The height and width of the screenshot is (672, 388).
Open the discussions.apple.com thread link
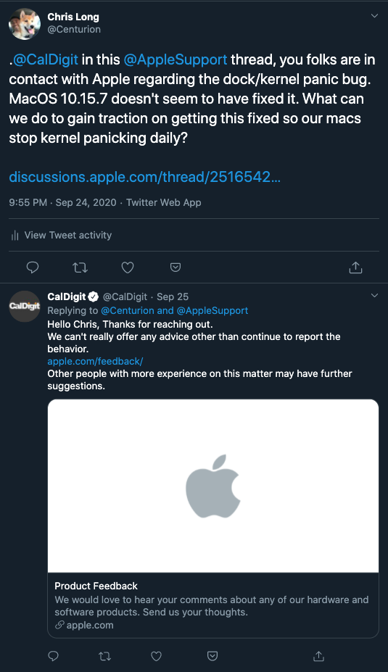coord(145,177)
